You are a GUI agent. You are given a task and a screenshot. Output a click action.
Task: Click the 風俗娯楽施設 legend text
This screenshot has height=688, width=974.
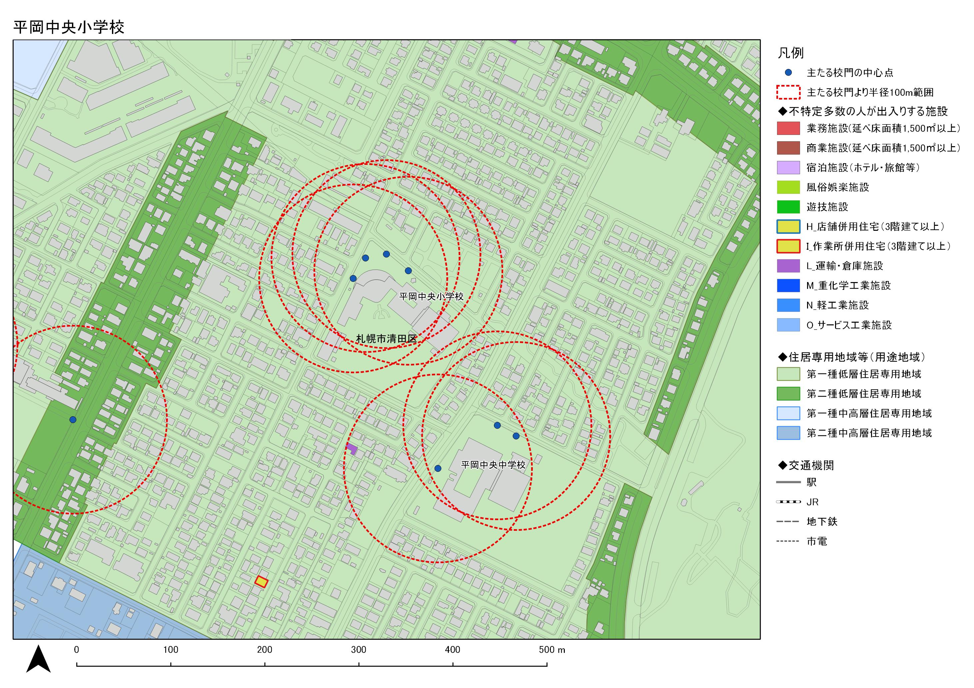pos(838,187)
